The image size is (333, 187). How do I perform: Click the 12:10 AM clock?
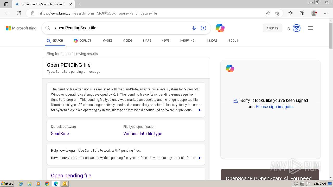click(320, 184)
